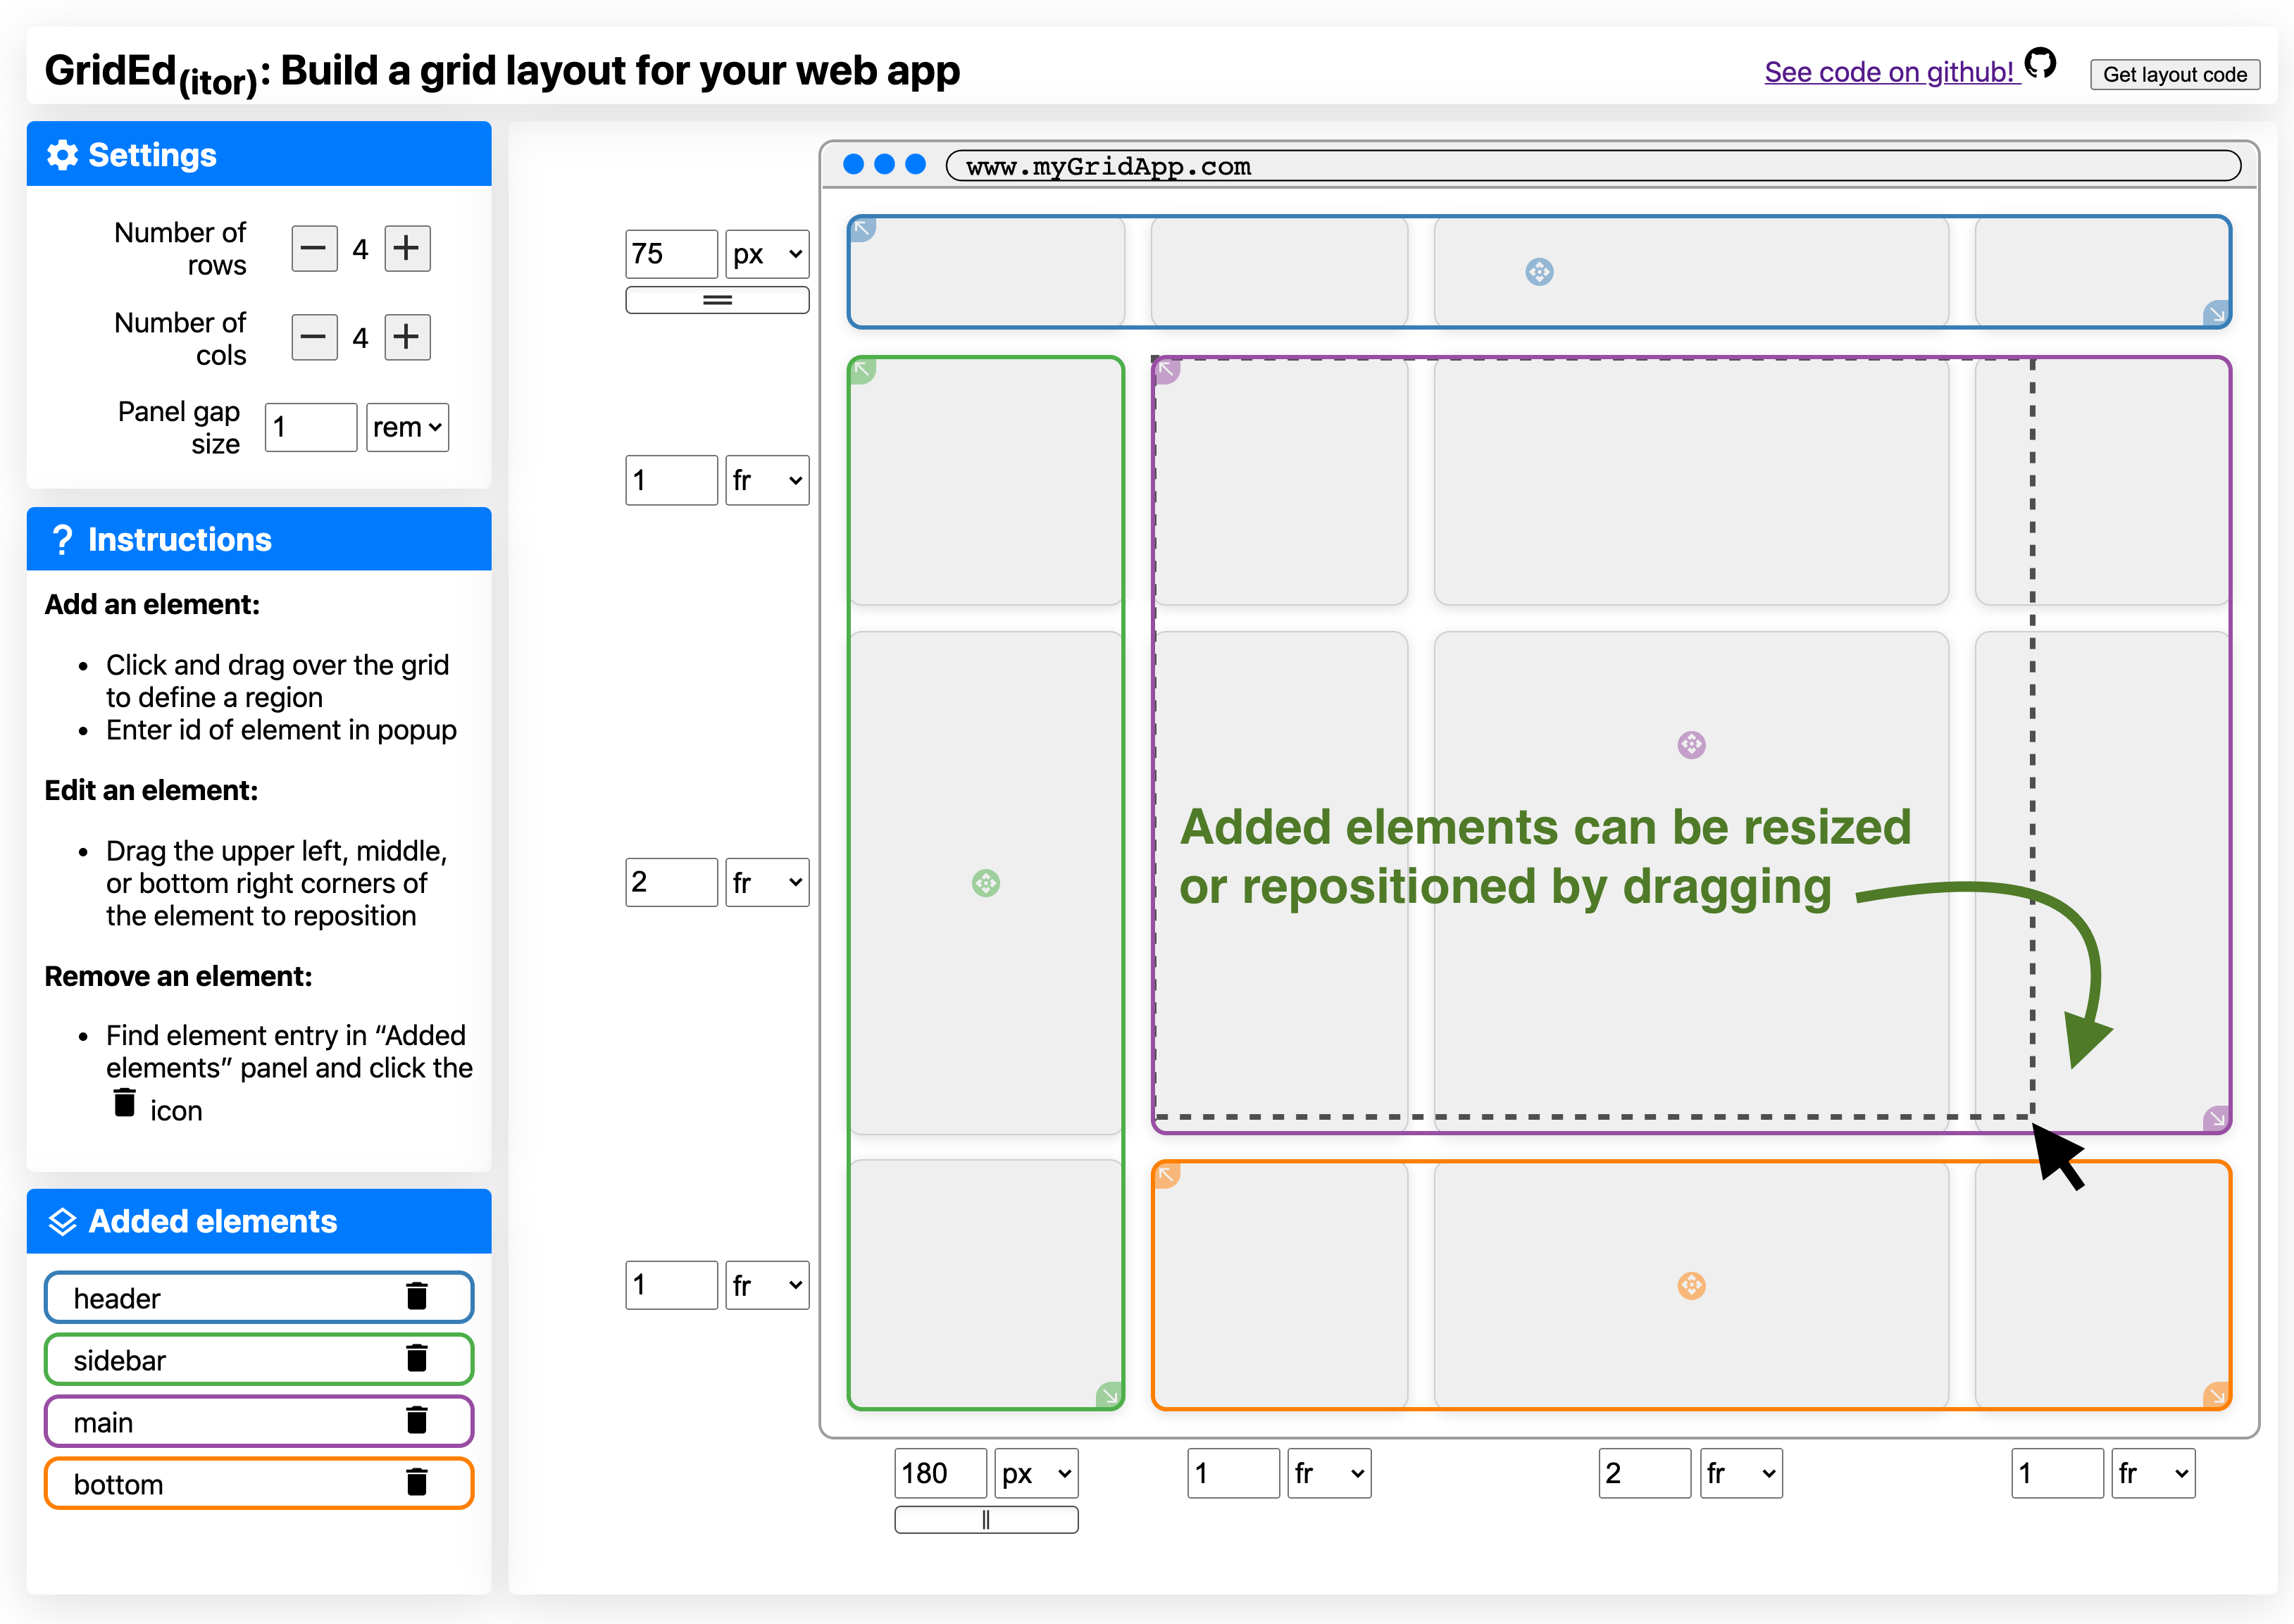Click the Get layout code button
2294x1624 pixels.
click(2174, 75)
